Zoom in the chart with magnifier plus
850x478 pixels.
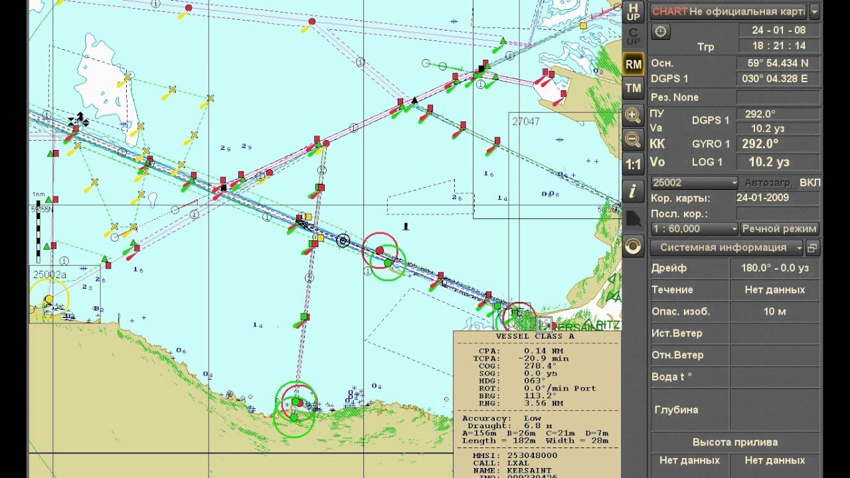pos(634,115)
